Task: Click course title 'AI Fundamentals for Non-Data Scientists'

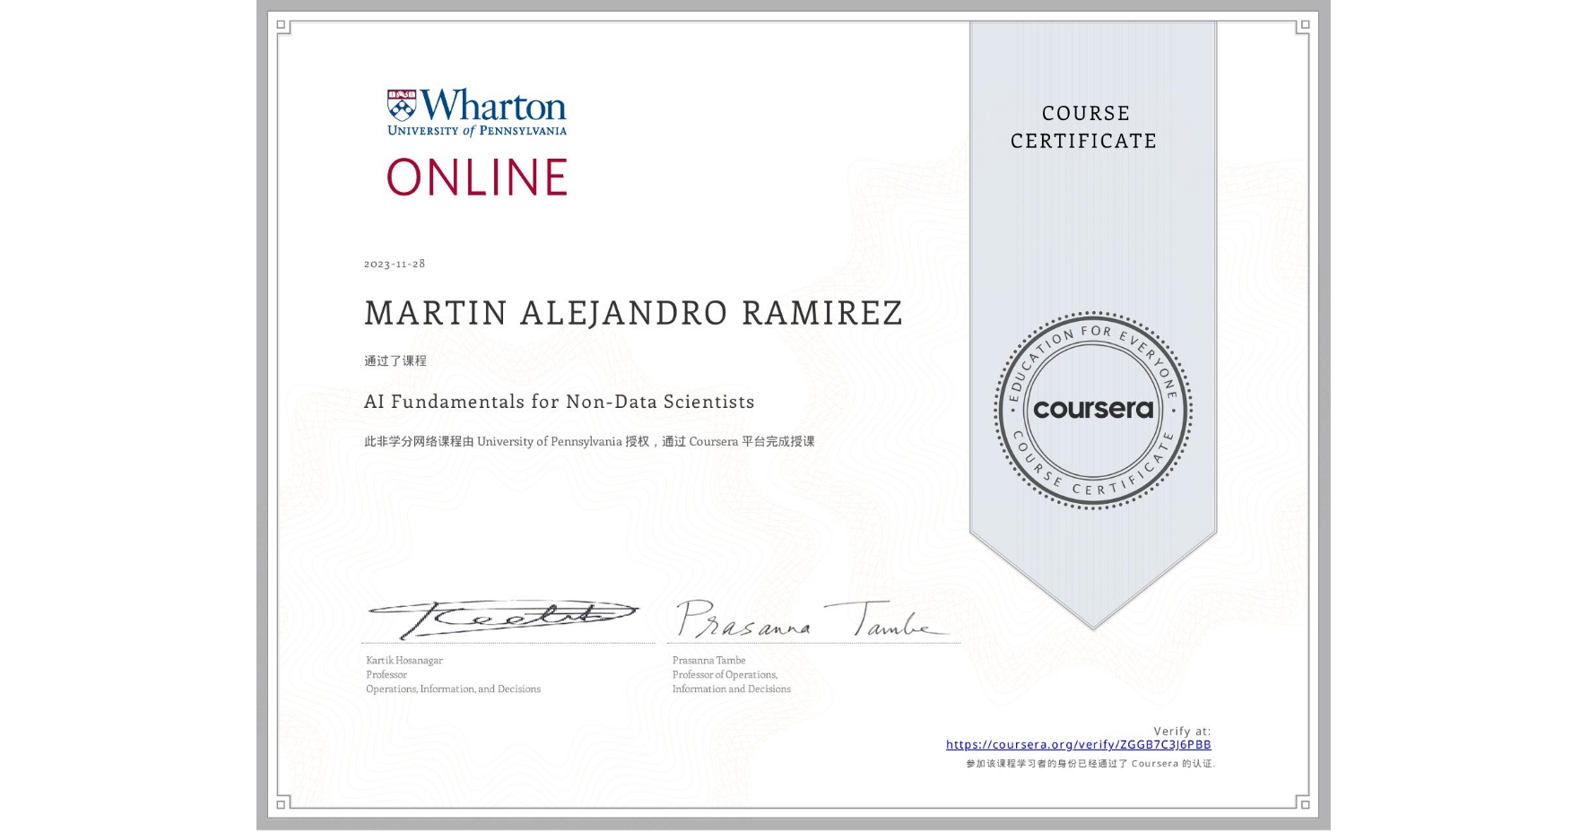Action: point(559,402)
